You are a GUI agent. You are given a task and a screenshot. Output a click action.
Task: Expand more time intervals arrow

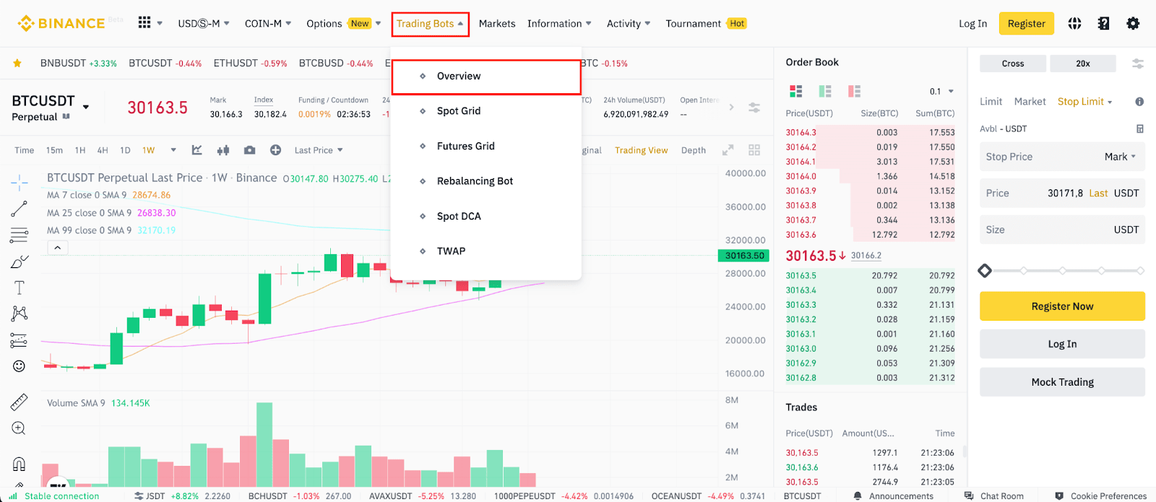point(173,150)
